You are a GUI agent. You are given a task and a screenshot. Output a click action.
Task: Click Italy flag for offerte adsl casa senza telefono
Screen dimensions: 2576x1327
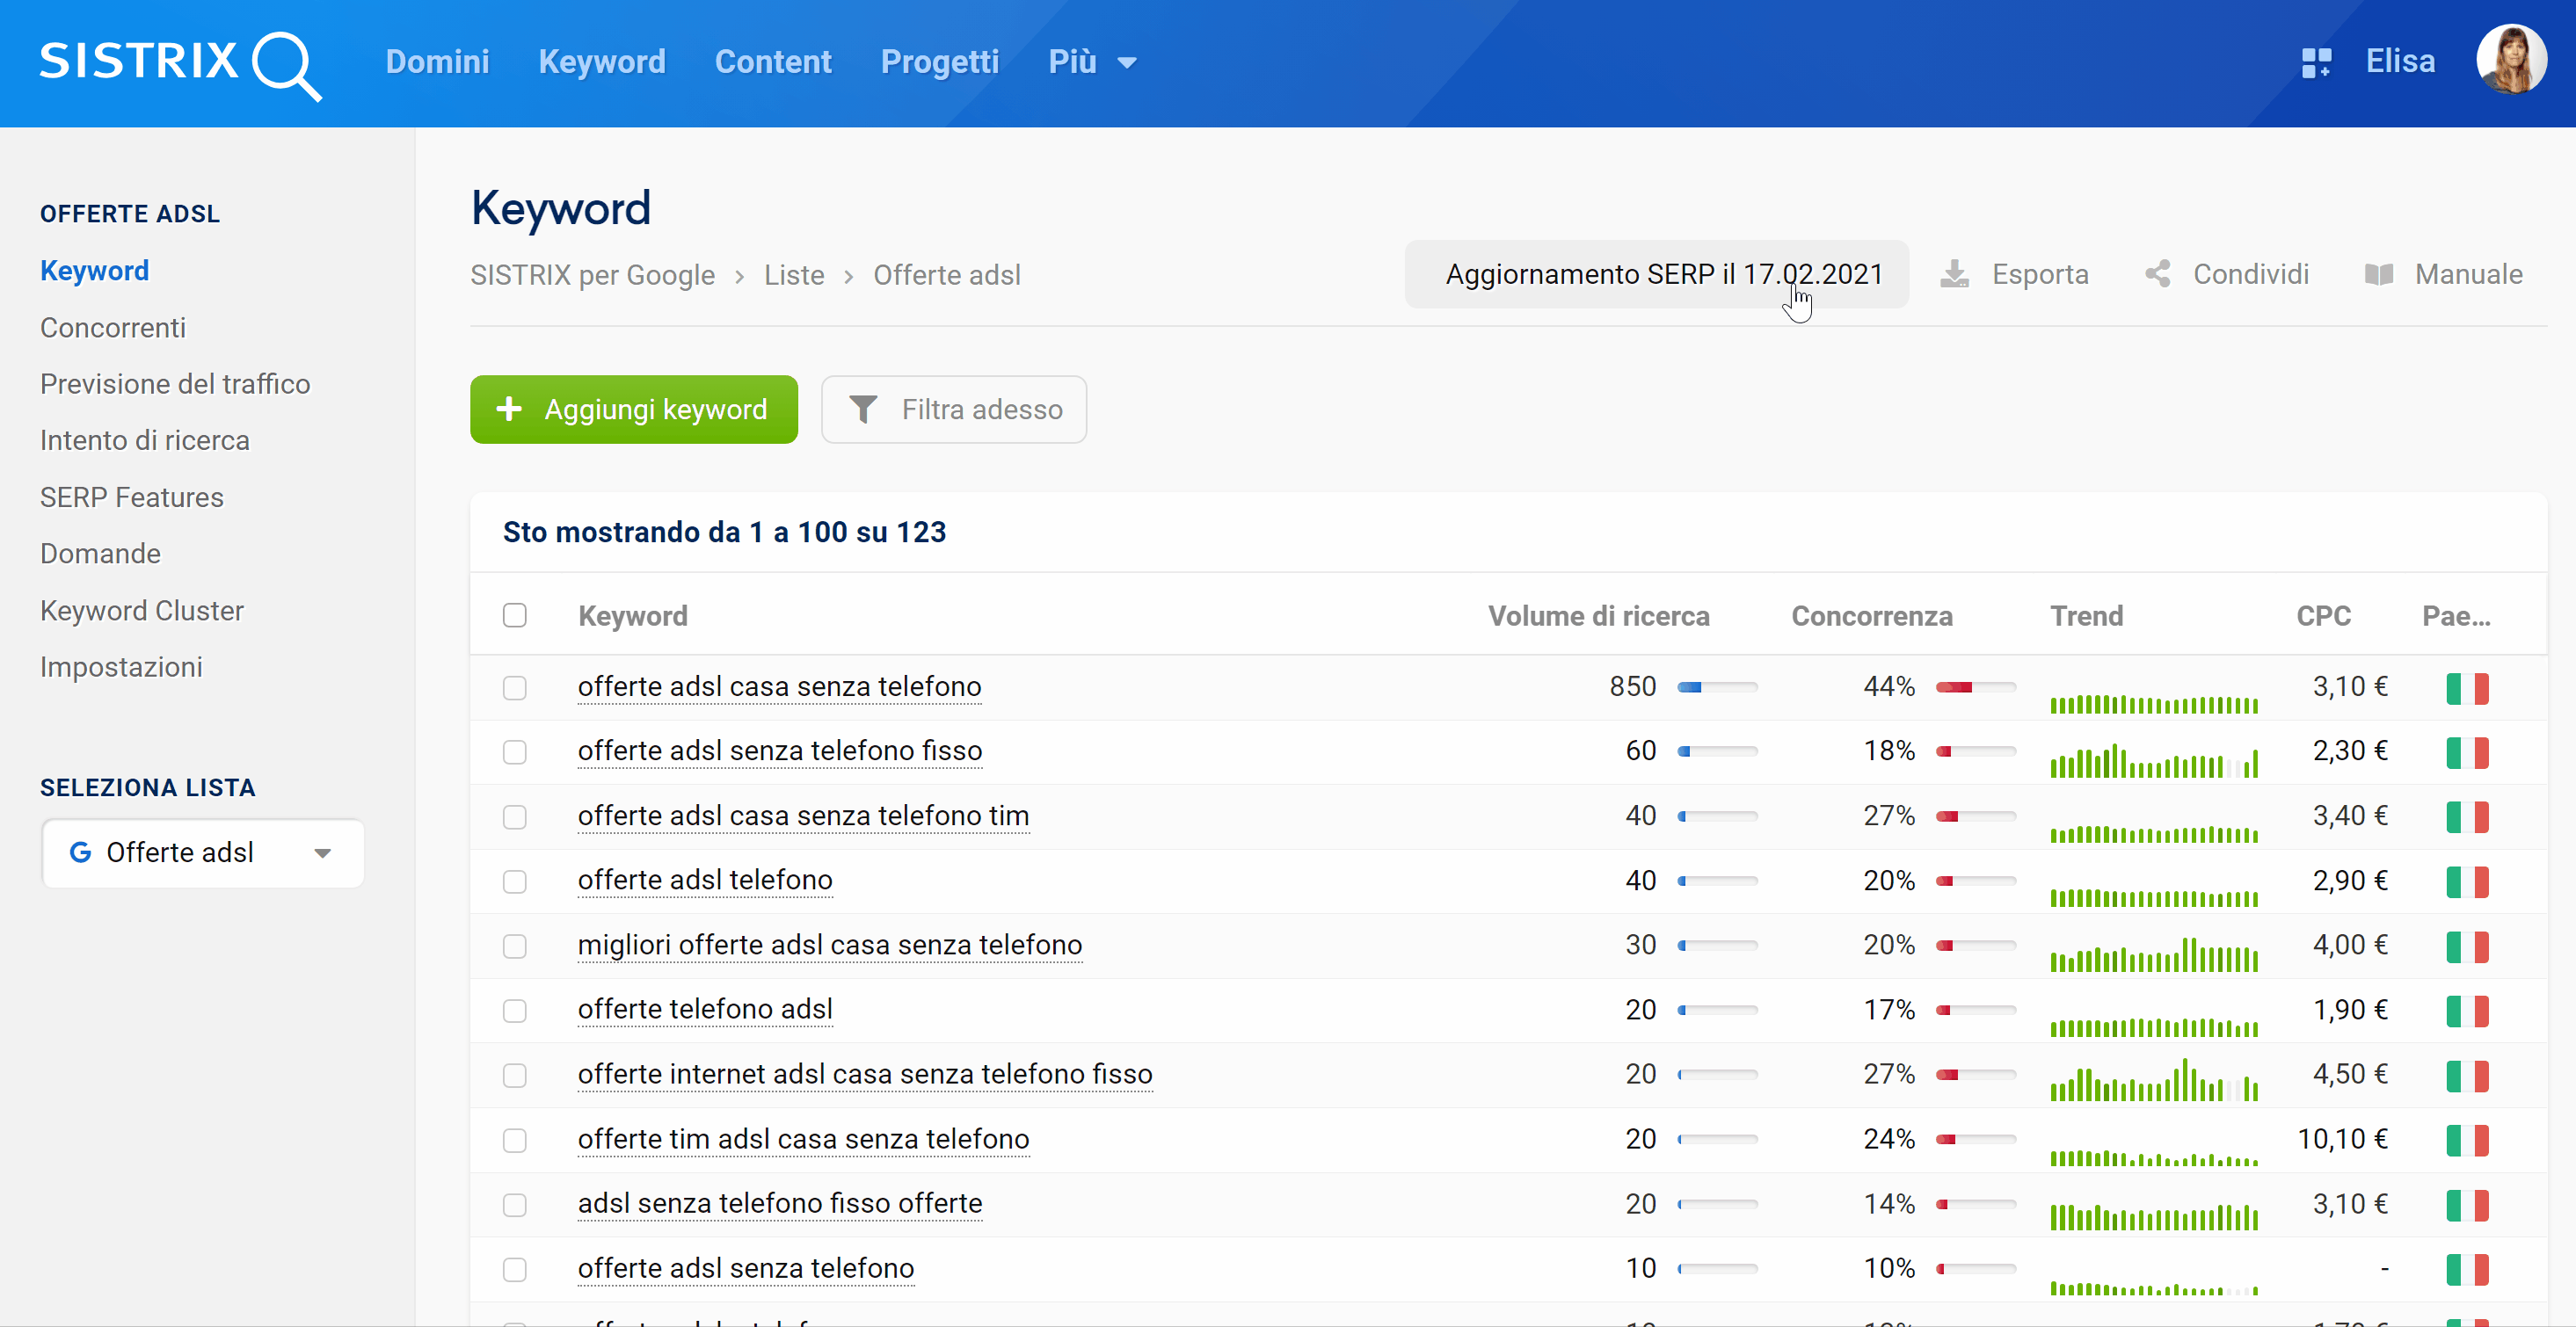pyautogui.click(x=2467, y=687)
